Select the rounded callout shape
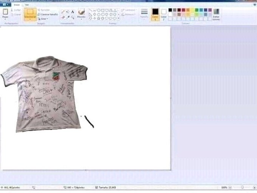 pyautogui.click(x=107, y=19)
